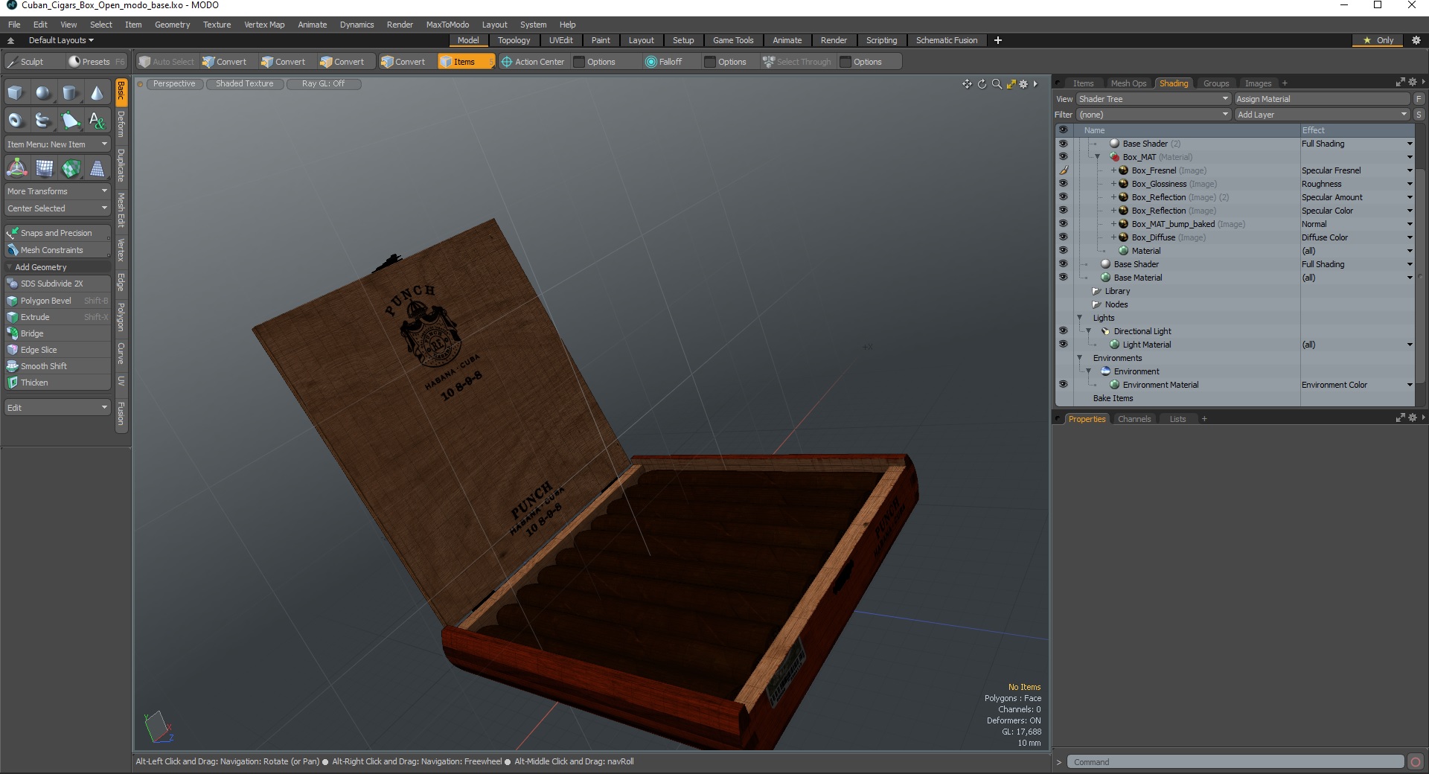Viewport: 1429px width, 774px height.
Task: Switch to the Mesh Ops tab
Action: pyautogui.click(x=1128, y=83)
